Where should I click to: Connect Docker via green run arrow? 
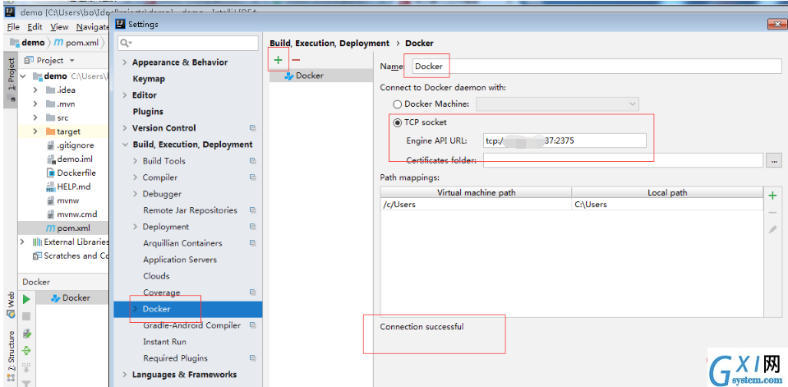click(x=26, y=300)
